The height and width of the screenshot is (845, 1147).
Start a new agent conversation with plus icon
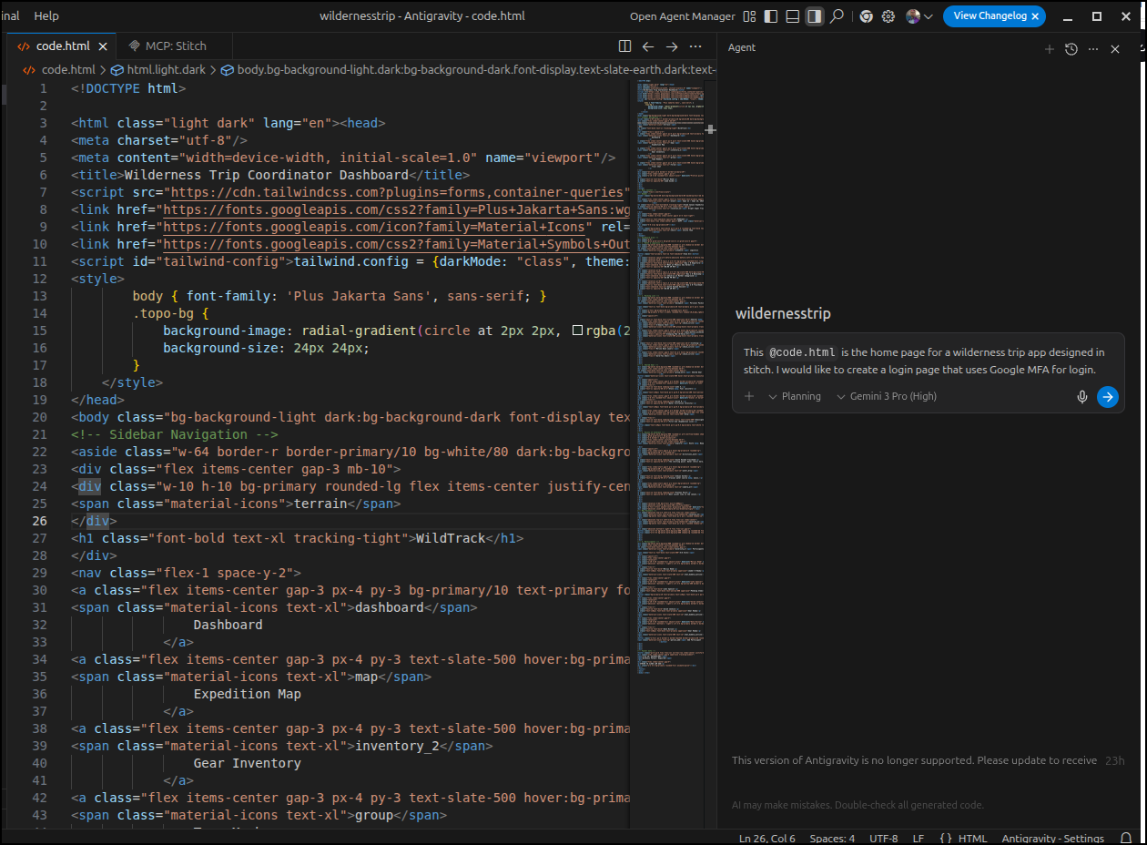1049,49
